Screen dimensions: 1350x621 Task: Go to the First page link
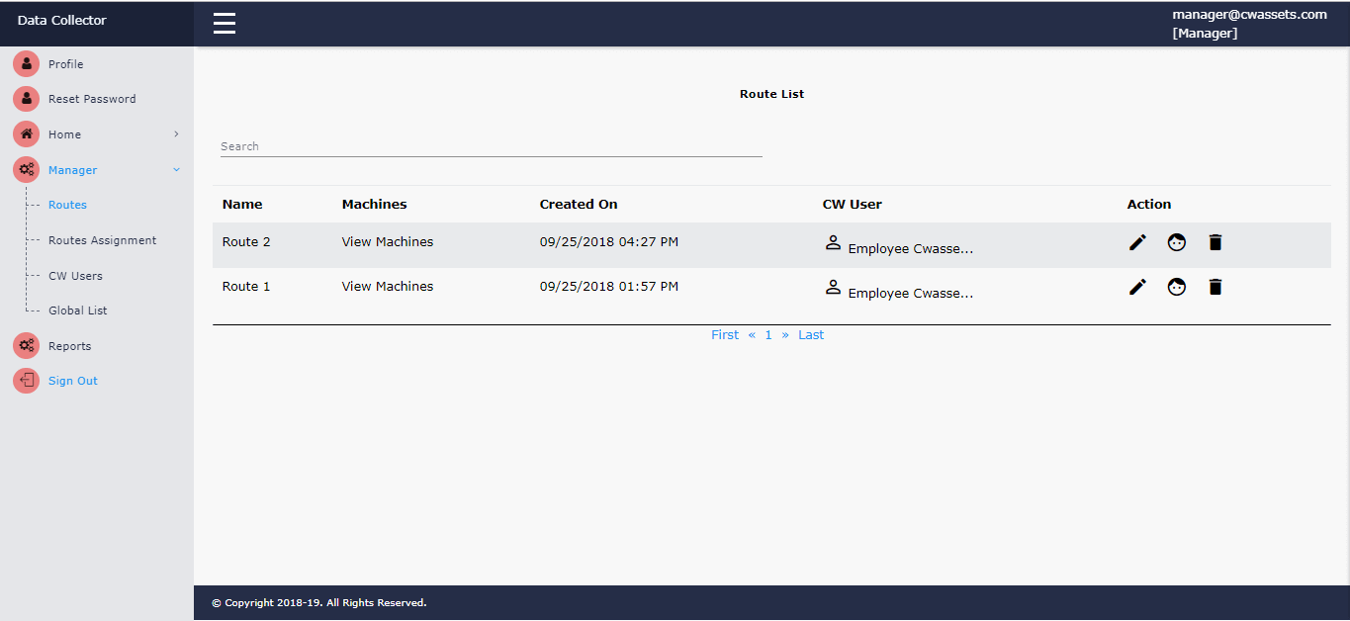[x=725, y=335]
